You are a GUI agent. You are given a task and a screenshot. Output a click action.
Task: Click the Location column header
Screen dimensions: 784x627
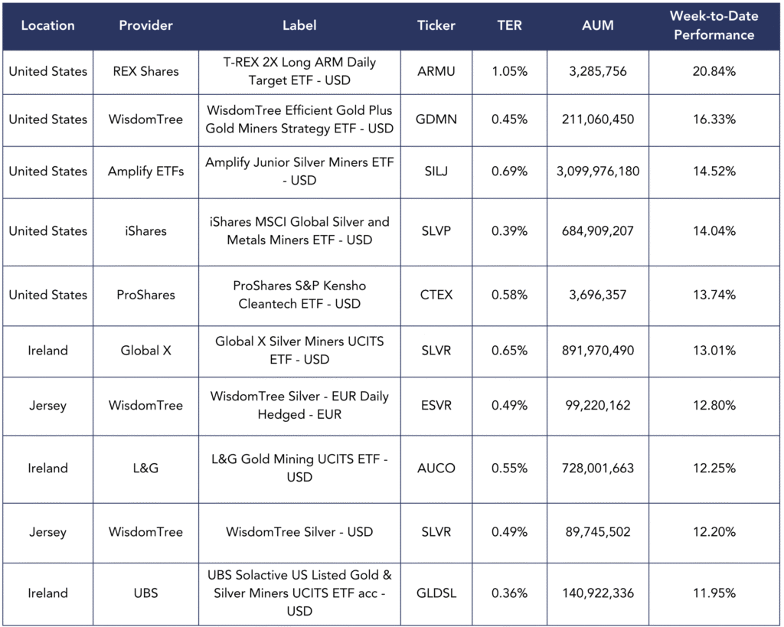pyautogui.click(x=47, y=25)
